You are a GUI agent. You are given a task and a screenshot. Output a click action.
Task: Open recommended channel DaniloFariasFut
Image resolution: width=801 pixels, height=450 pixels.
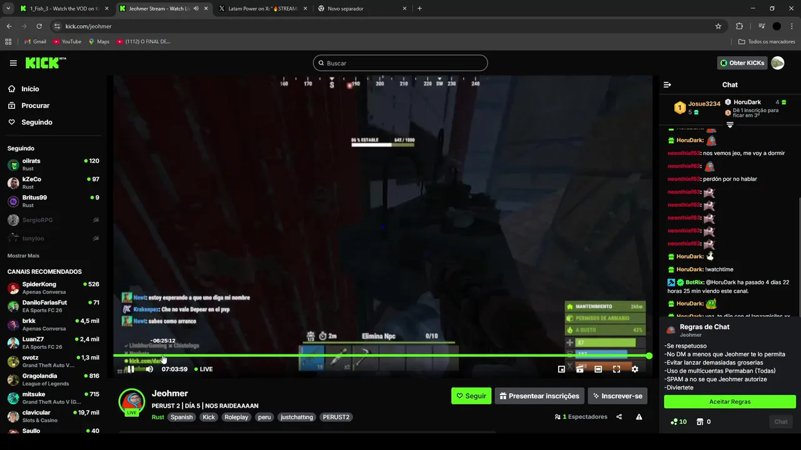[53, 306]
